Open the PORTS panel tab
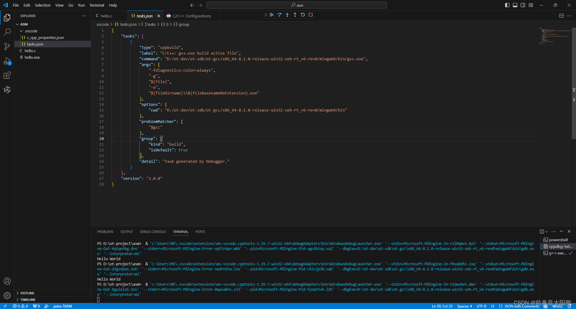This screenshot has width=576, height=309. pyautogui.click(x=200, y=232)
